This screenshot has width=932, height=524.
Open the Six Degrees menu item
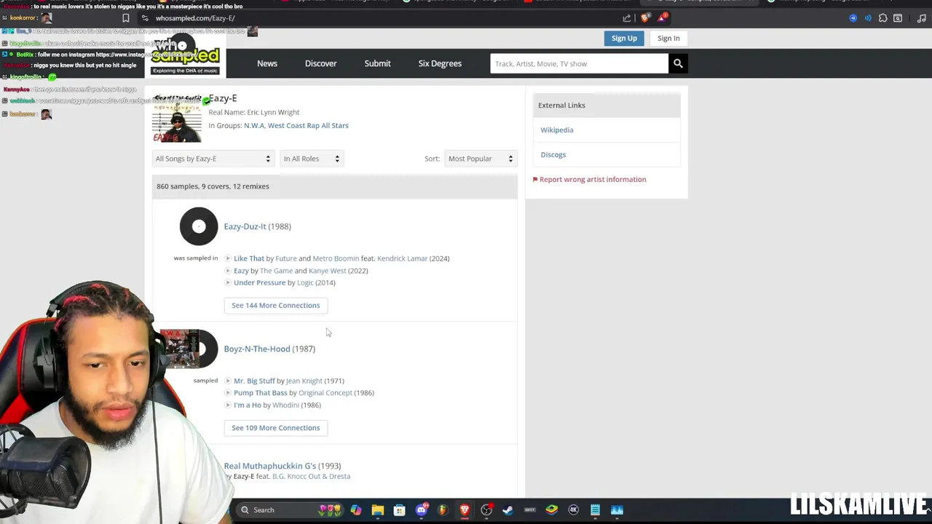(440, 63)
